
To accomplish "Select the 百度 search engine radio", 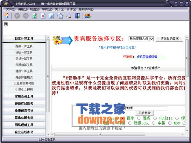I will [x=123, y=118].
